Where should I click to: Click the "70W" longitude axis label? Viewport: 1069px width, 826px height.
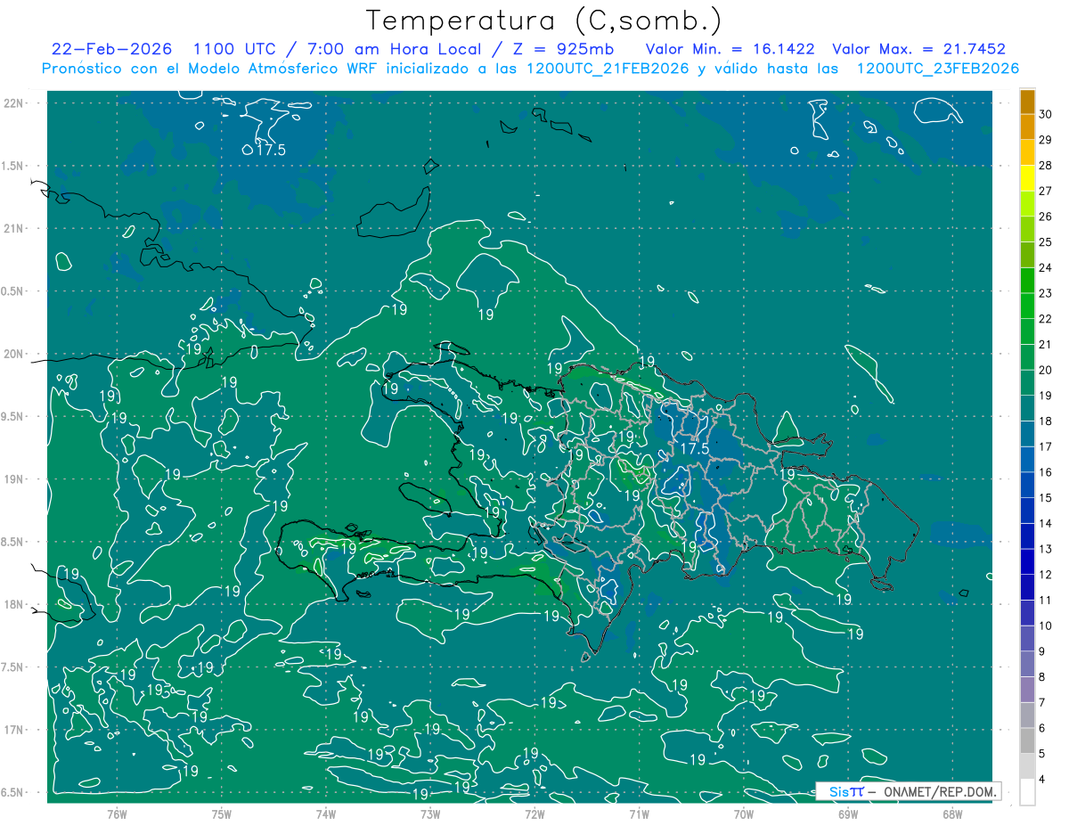(x=744, y=814)
